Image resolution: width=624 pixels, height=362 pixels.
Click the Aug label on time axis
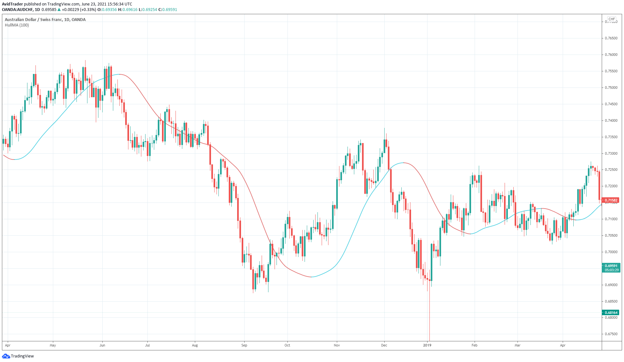click(x=195, y=345)
